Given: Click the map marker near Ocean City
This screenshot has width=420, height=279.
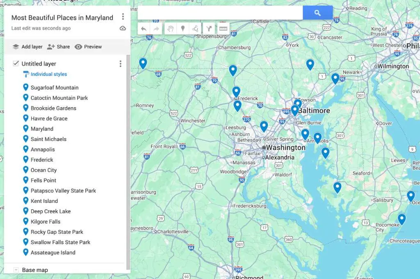Looking at the screenshot, I should point(411,196).
